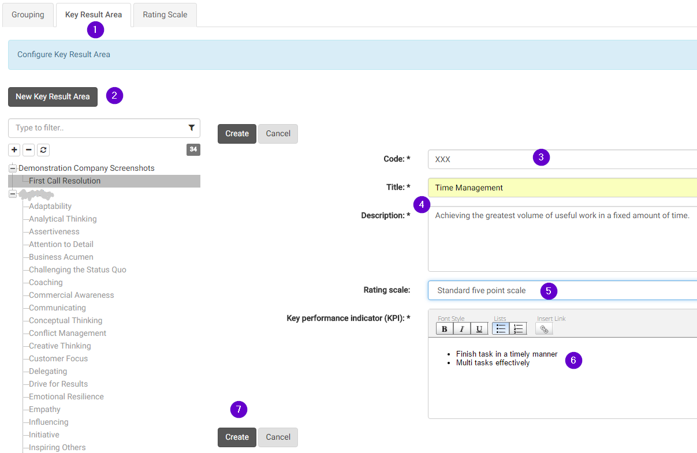Open the Key Result Area tab
Image resolution: width=697 pixels, height=453 pixels.
(94, 15)
